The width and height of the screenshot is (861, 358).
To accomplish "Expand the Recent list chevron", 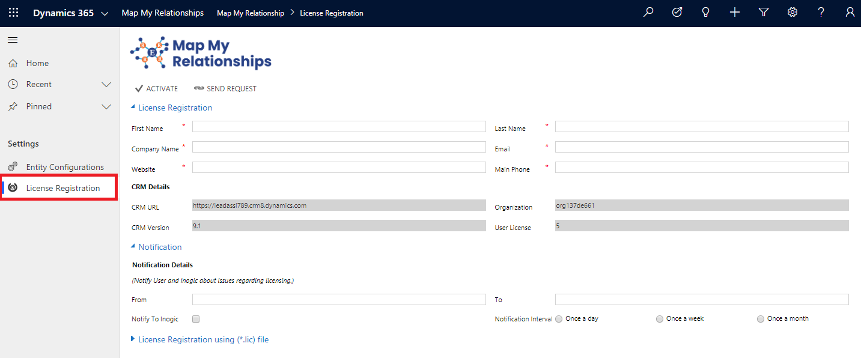I will click(x=106, y=85).
